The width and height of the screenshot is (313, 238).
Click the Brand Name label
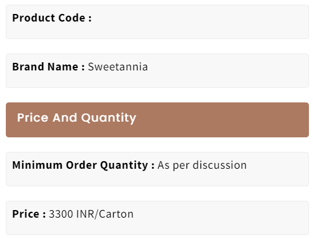click(x=48, y=66)
